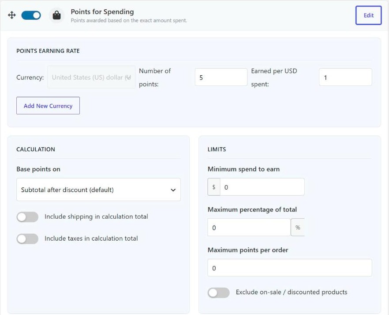Click the drag-move handle icon
The width and height of the screenshot is (389, 315).
(11, 15)
